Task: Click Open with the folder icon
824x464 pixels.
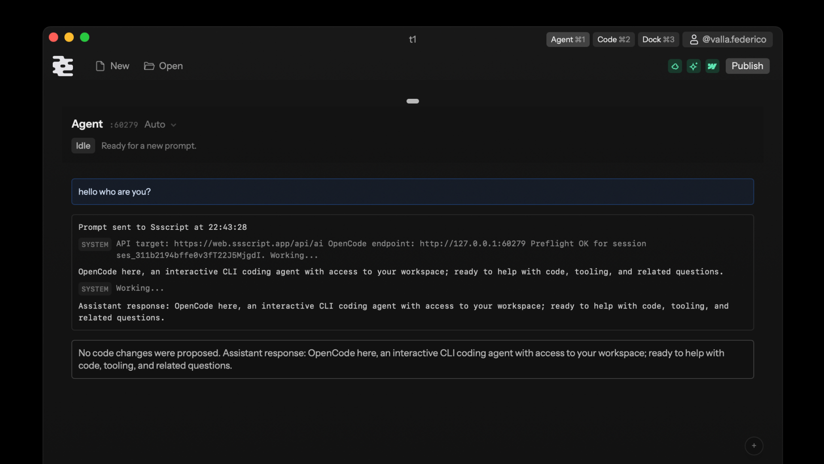Action: coord(163,66)
